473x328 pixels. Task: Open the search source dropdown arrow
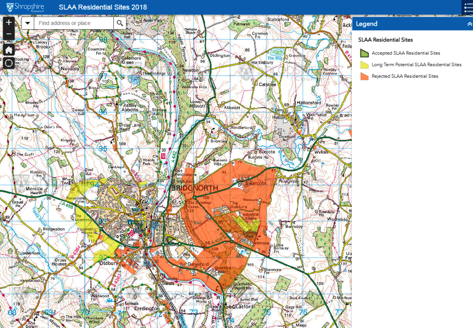coord(28,23)
